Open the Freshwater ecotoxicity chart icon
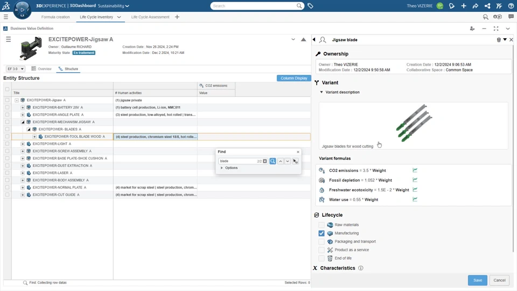Screen dimensions: 517x291 click(415, 189)
